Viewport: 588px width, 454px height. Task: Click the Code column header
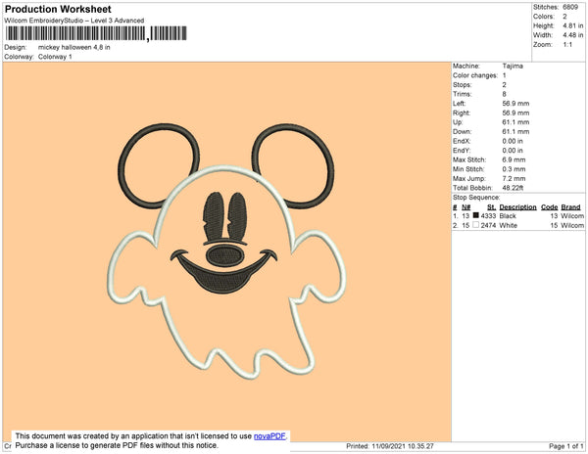550,207
